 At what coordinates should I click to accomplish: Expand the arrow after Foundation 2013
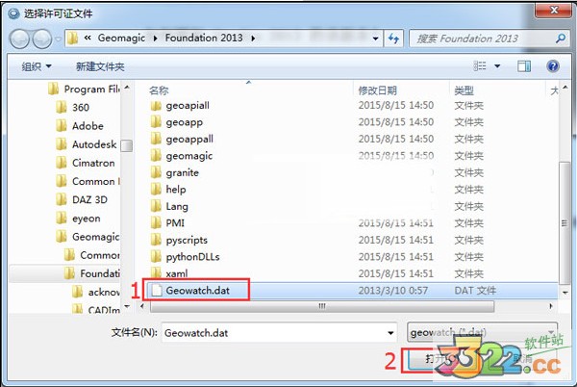[253, 39]
